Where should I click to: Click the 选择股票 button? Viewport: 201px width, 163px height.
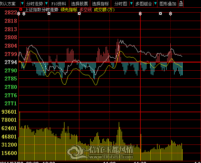click(x=80, y=4)
